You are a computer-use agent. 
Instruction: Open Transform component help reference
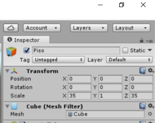coord(142,71)
